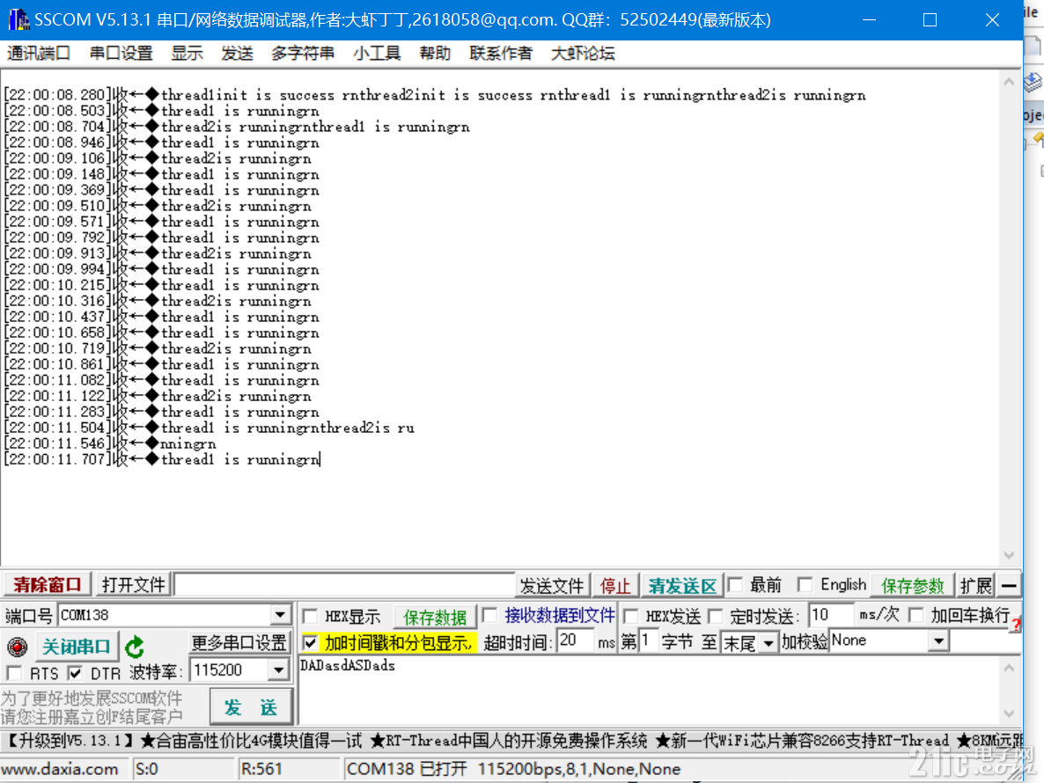Click the 关闭串口 button
Image resolution: width=1044 pixels, height=783 pixels.
[76, 646]
